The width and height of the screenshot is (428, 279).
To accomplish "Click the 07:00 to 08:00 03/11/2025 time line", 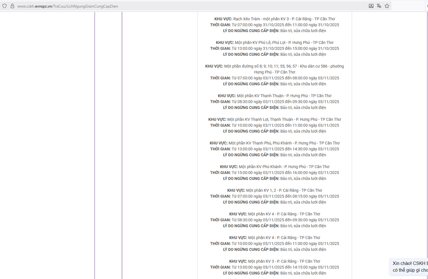I will click(275, 78).
